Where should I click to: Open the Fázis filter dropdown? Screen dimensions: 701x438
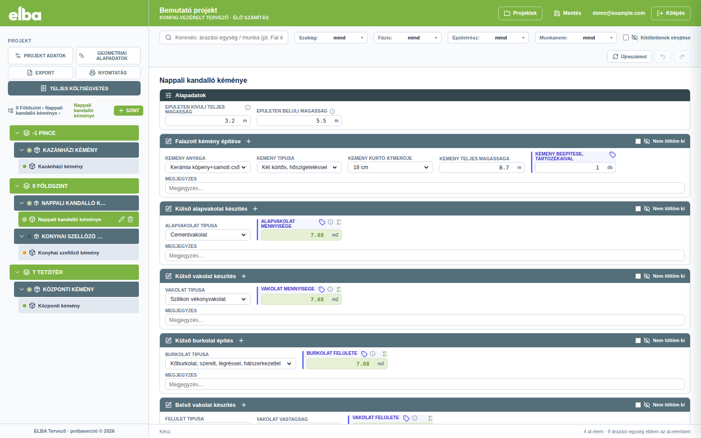[407, 38]
